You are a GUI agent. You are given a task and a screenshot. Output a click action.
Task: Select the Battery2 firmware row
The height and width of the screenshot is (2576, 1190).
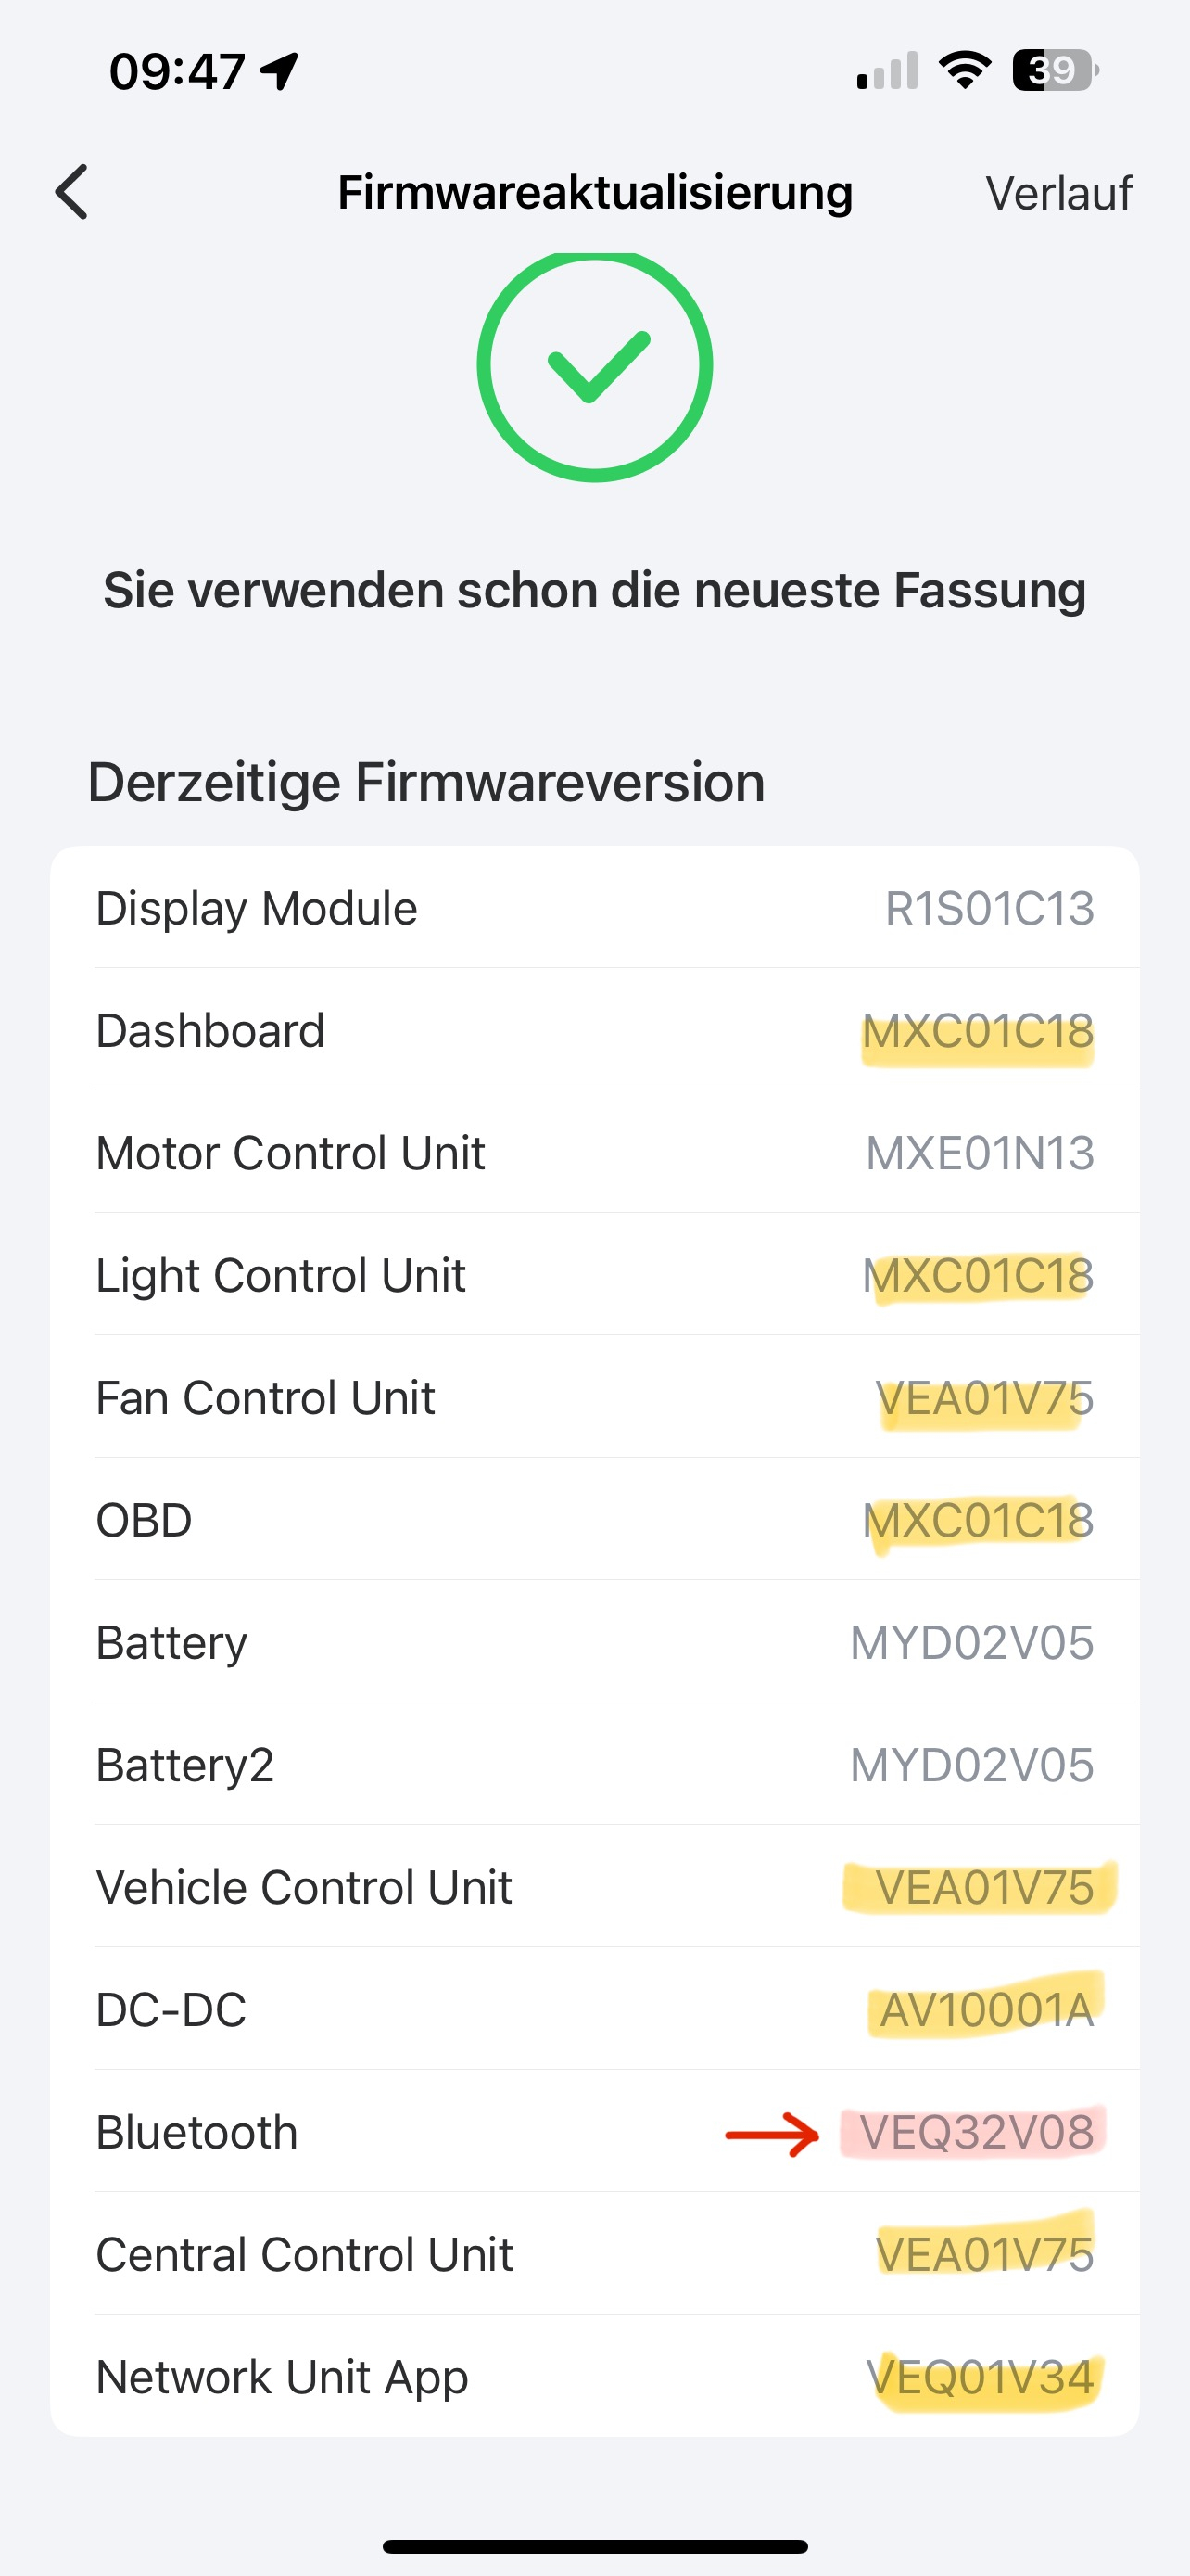(x=594, y=1765)
